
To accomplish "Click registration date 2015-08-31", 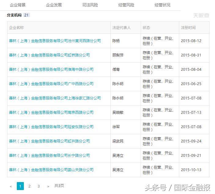I will pyautogui.click(x=191, y=55).
